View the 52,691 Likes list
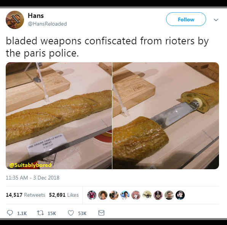 tap(64, 195)
